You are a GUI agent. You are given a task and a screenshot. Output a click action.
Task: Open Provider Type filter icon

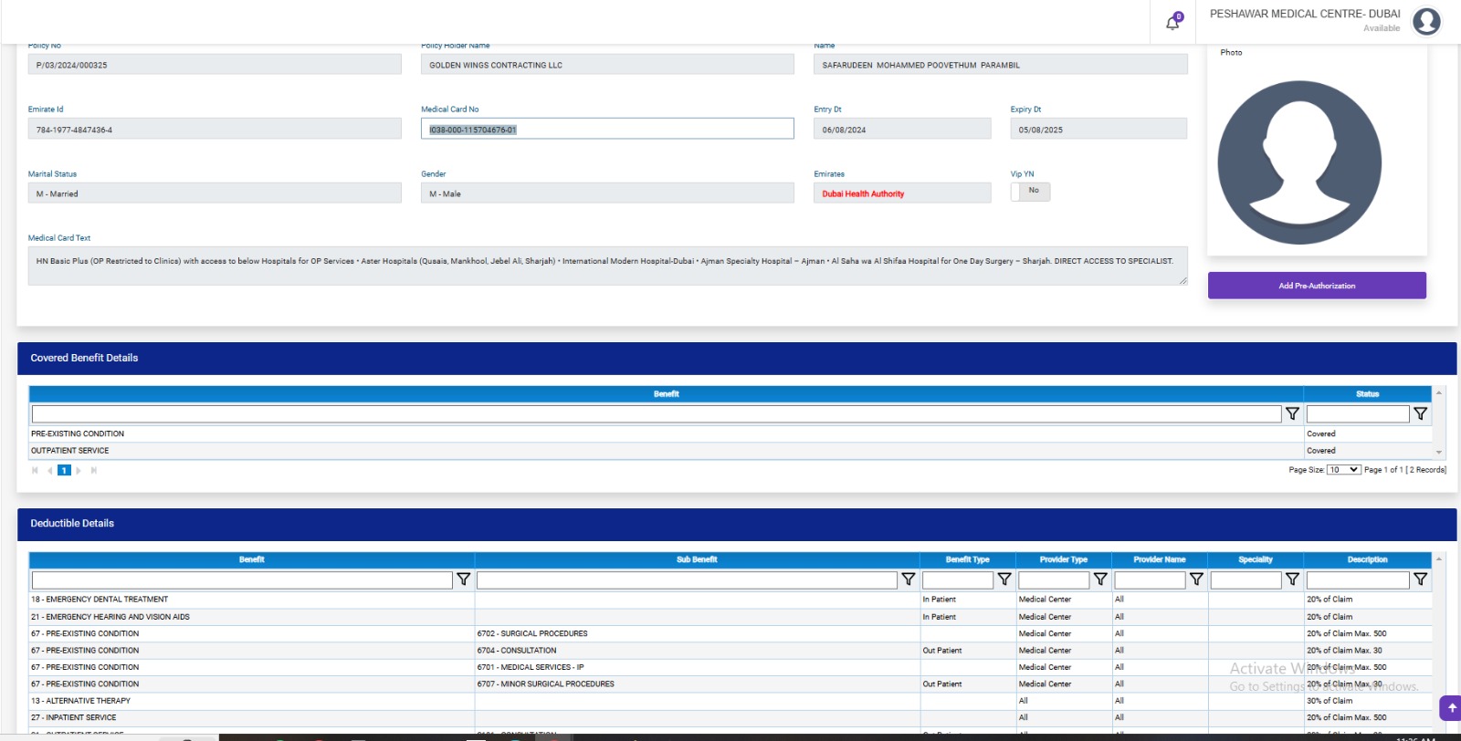1100,579
